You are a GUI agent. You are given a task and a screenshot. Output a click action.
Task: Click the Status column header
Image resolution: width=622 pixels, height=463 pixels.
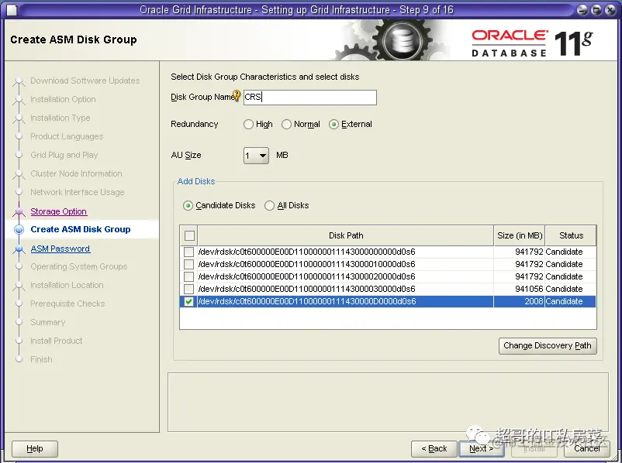[x=571, y=235]
